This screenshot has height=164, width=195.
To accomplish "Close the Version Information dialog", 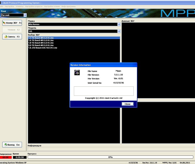I will [127, 104].
